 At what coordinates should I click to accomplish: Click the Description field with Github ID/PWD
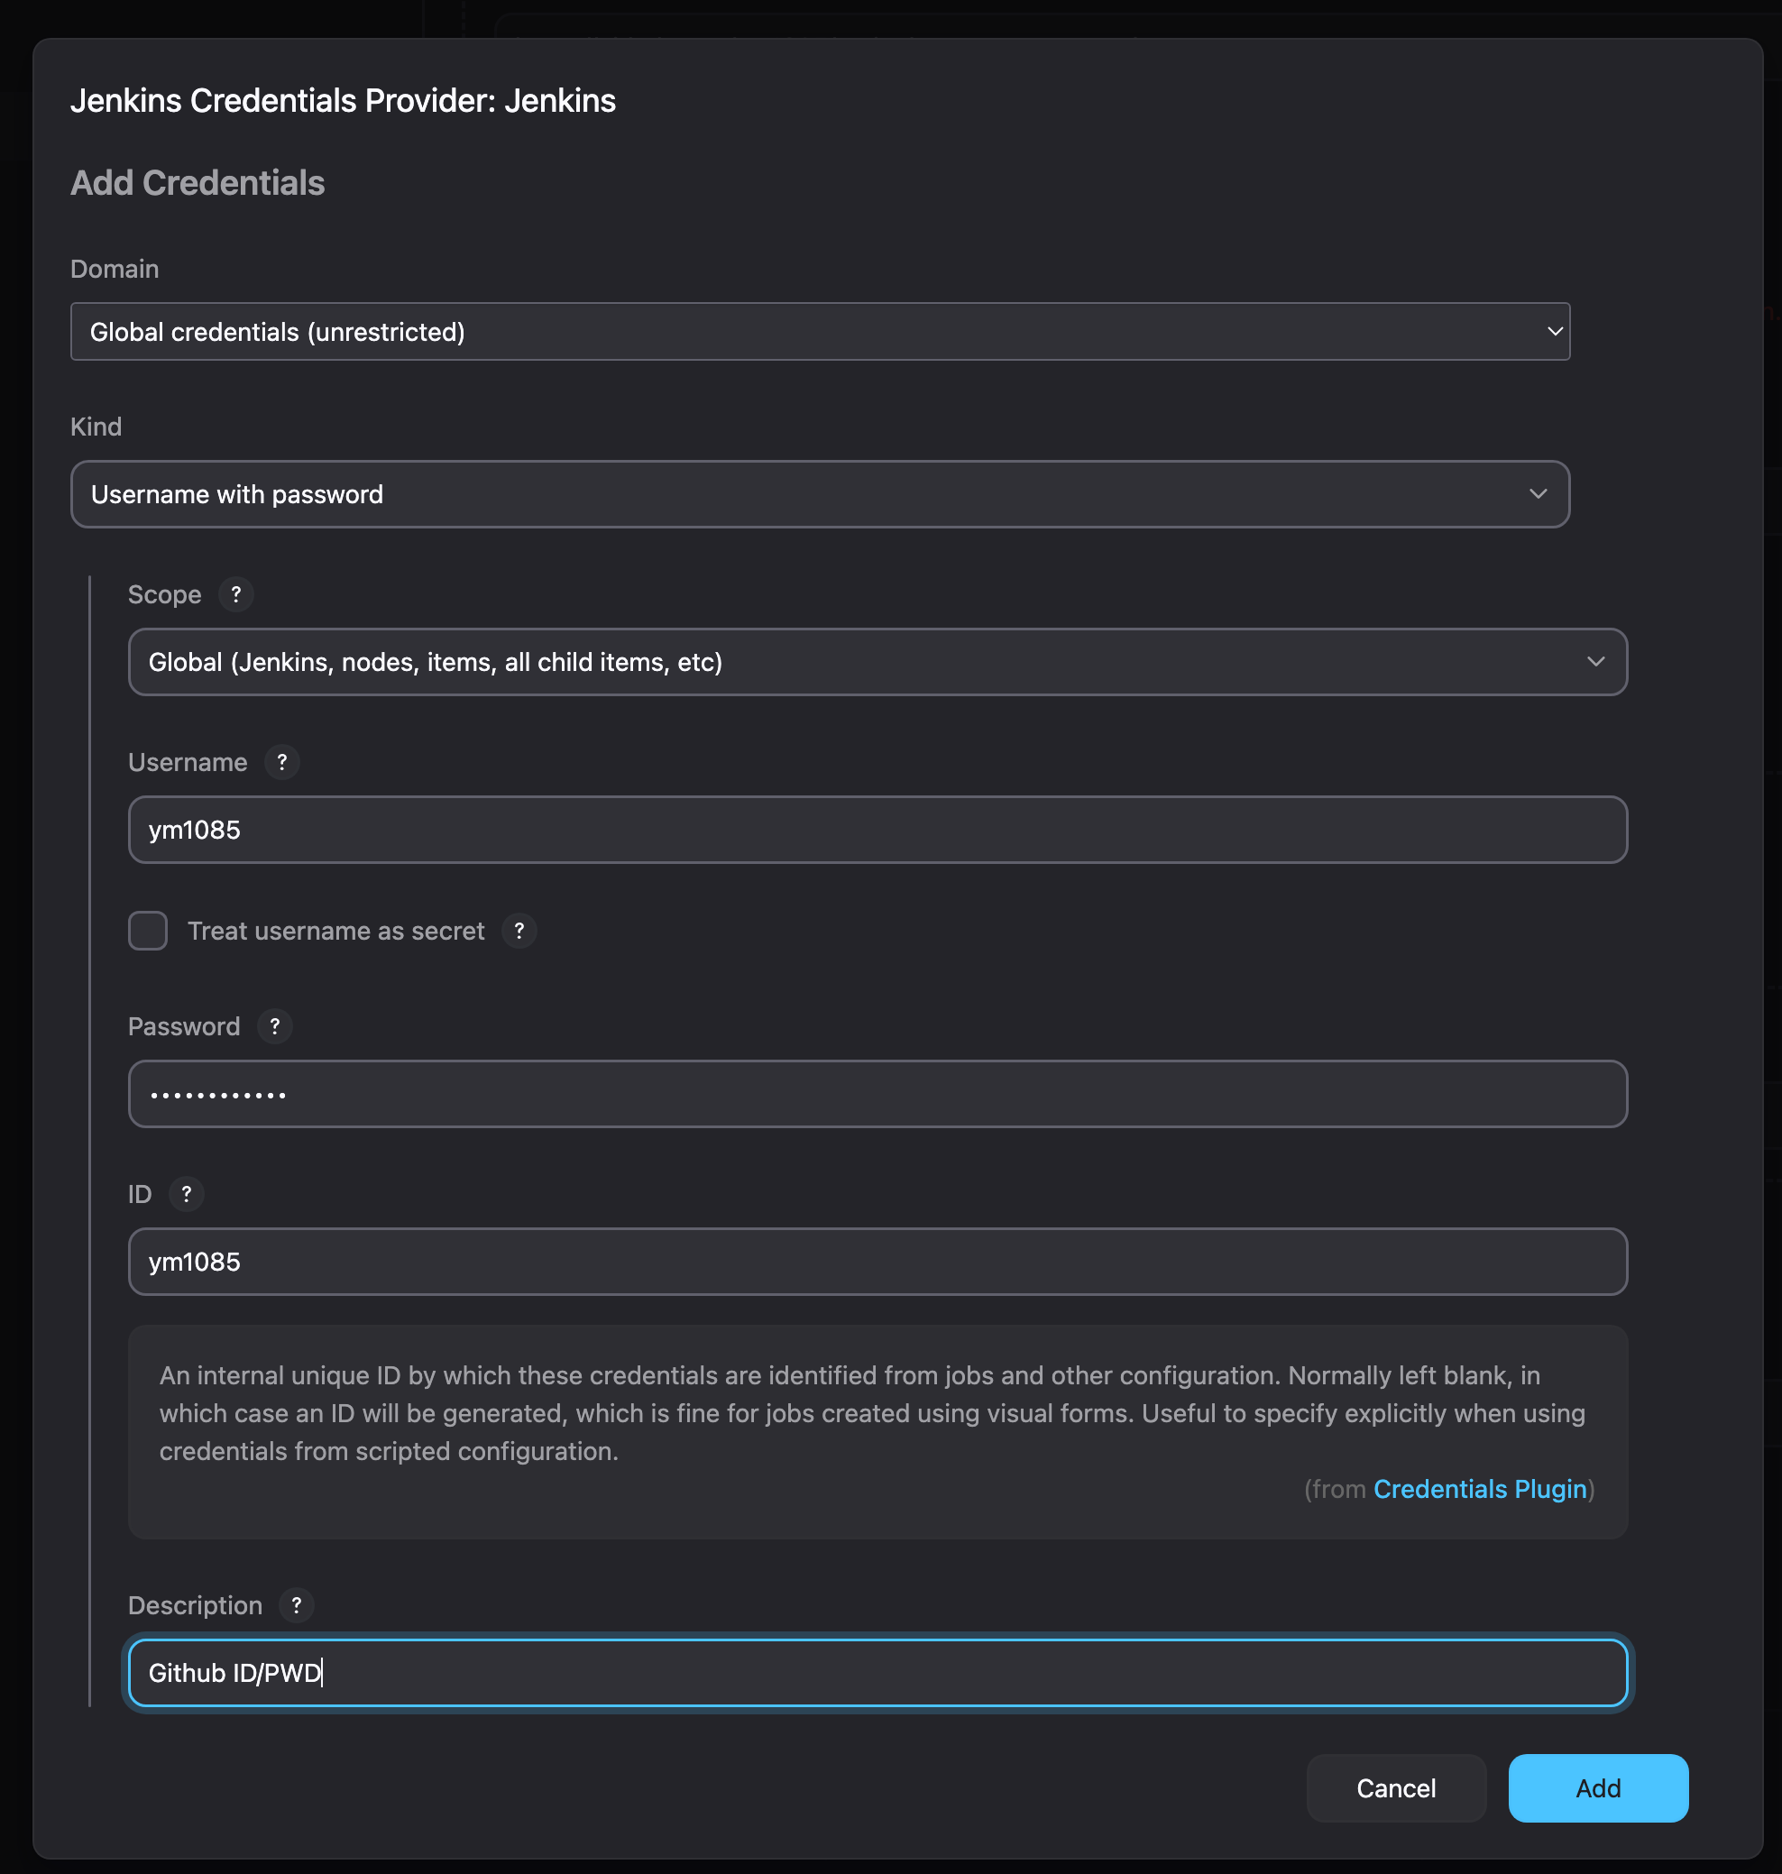876,1673
